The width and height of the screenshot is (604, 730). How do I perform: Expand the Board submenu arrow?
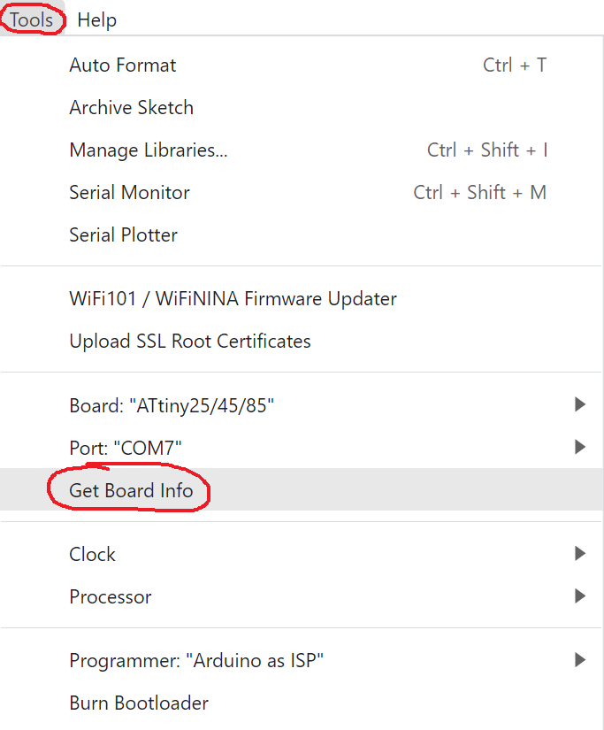[x=580, y=405]
